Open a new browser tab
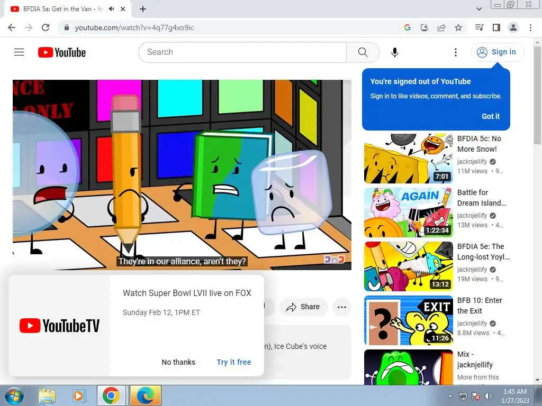 click(143, 10)
